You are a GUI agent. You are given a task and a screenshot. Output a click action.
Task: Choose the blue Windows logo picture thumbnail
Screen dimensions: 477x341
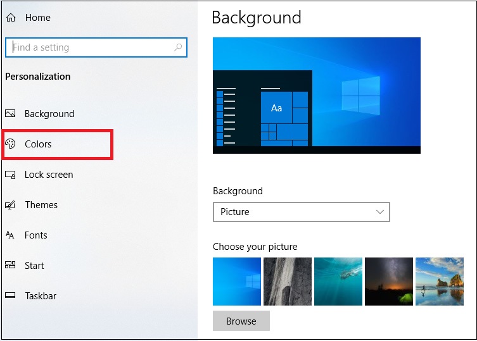tap(237, 282)
